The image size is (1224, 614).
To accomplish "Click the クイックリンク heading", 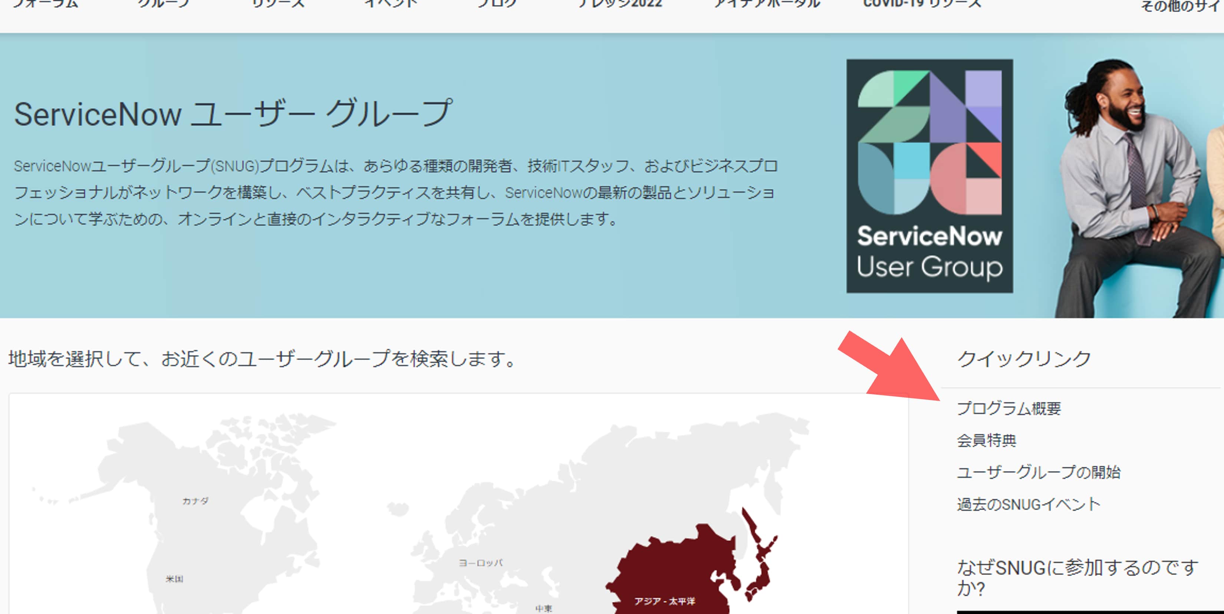I will click(x=1023, y=358).
